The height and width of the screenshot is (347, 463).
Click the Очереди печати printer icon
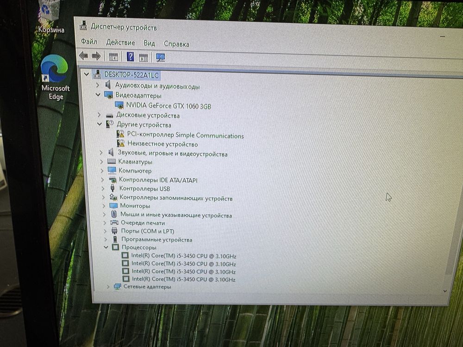114,223
